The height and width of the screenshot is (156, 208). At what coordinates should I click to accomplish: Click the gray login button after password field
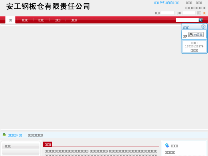[199, 13]
